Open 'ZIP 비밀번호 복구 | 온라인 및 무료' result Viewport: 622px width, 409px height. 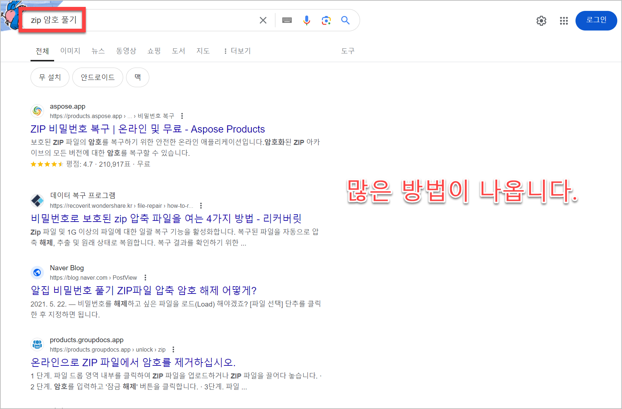pyautogui.click(x=148, y=129)
